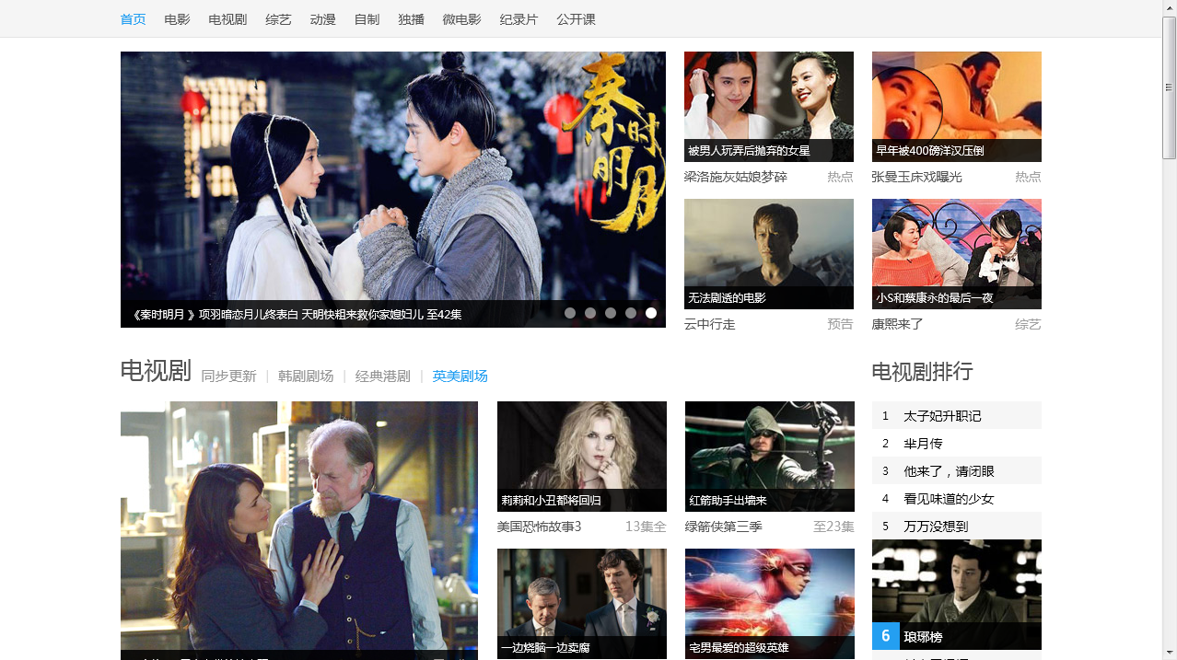Image resolution: width=1177 pixels, height=660 pixels.
Task: Click the 13集全 episode count text
Action: click(x=646, y=527)
